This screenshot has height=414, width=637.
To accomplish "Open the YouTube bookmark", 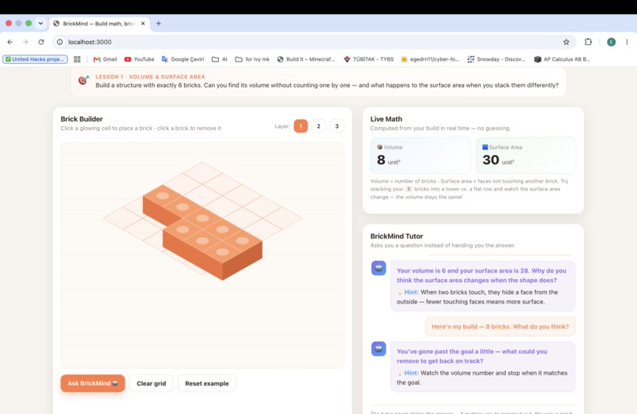I will [139, 59].
